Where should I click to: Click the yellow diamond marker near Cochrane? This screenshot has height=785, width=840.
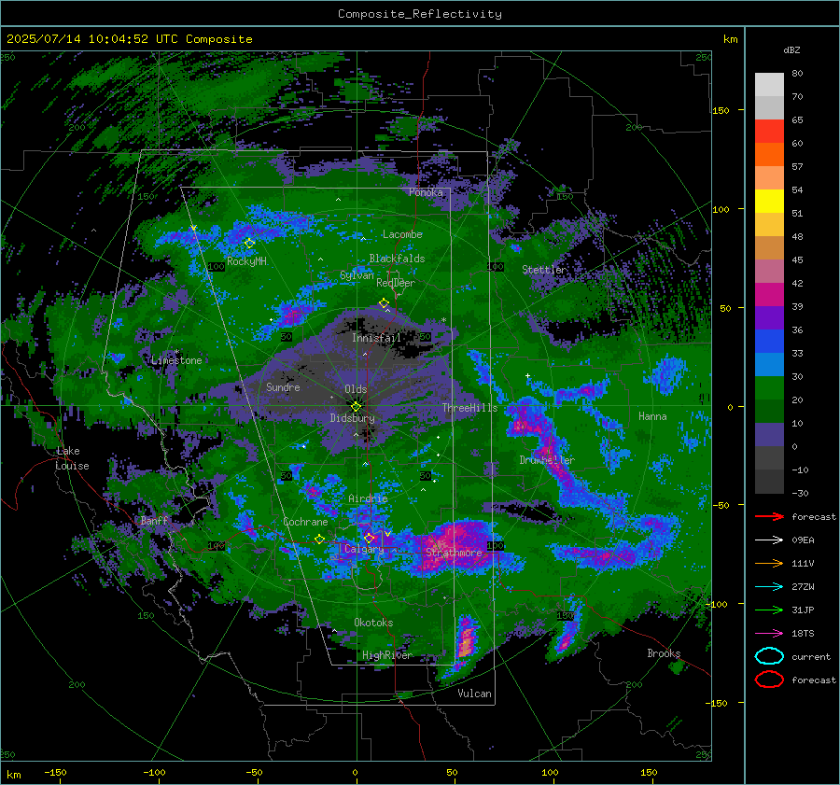click(319, 539)
